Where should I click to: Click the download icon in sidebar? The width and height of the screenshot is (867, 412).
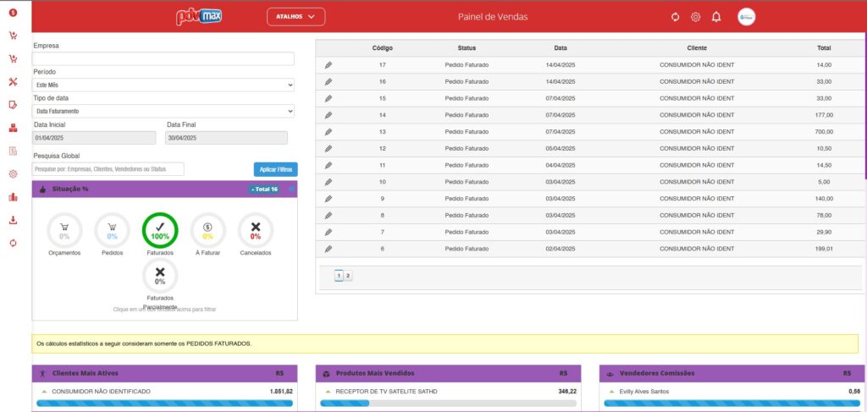pyautogui.click(x=13, y=220)
